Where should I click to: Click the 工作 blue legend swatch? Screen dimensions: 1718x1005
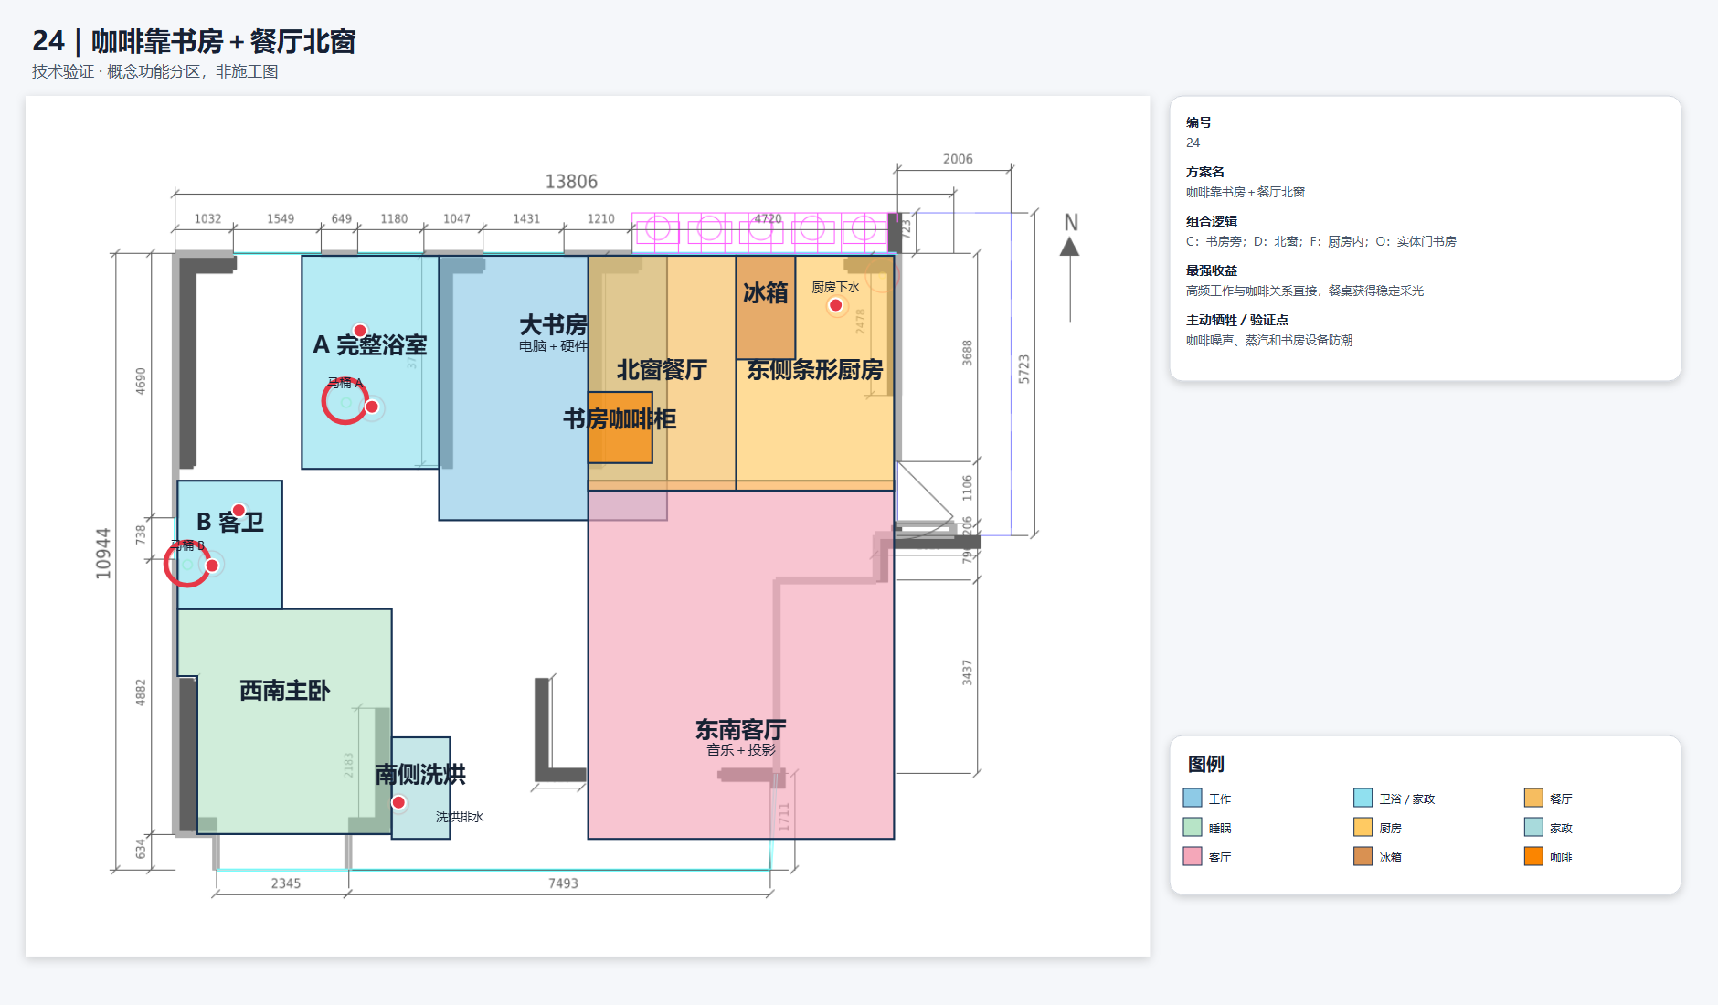1192,798
